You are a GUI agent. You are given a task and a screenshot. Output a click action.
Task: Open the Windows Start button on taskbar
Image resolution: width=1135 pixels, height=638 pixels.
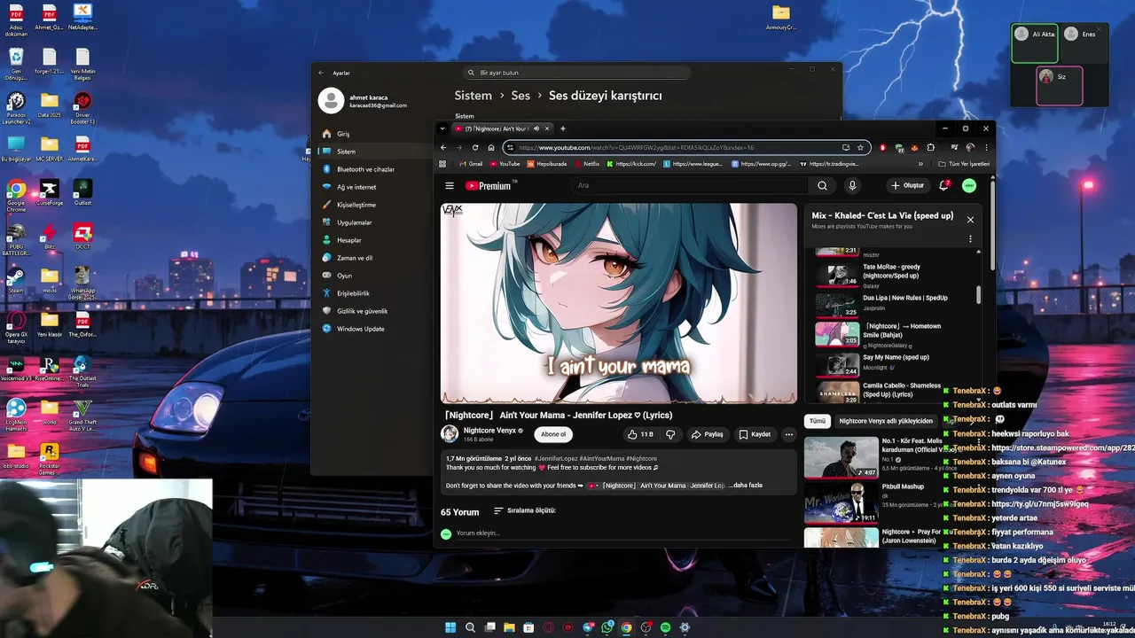point(450,627)
